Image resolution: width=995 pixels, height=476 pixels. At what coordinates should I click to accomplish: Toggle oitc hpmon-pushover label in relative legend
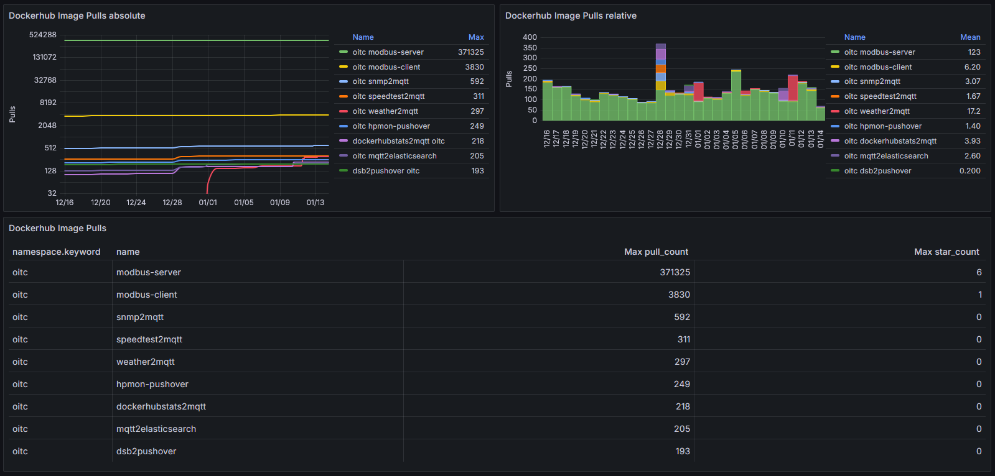(883, 126)
